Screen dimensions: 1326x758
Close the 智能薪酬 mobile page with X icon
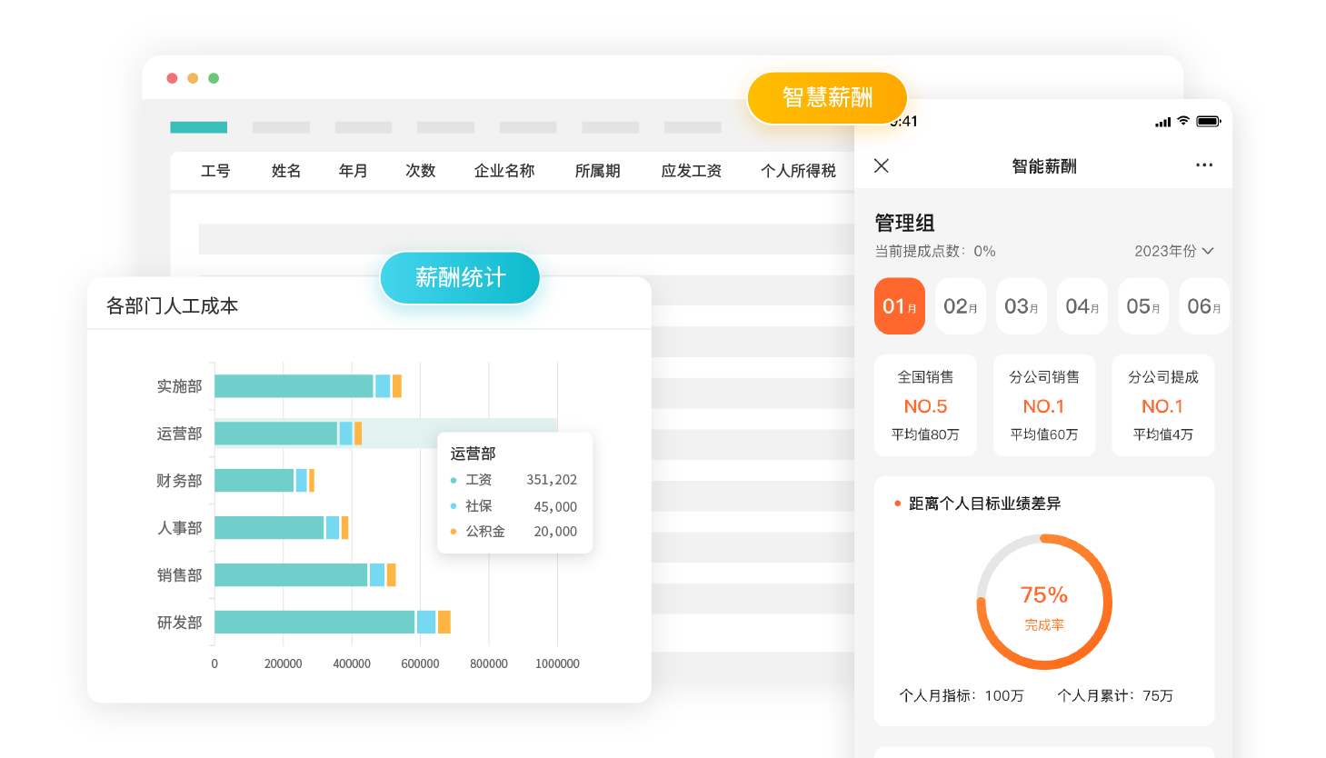pos(881,165)
